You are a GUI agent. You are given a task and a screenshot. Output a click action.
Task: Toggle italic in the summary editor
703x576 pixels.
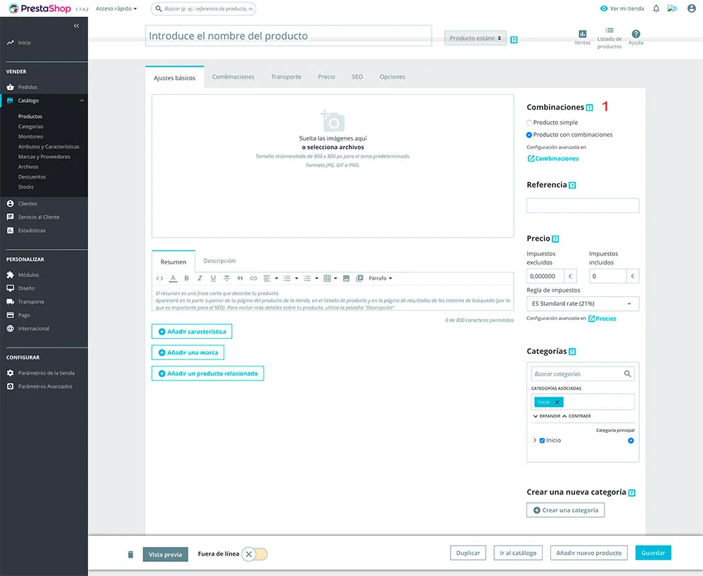(200, 278)
